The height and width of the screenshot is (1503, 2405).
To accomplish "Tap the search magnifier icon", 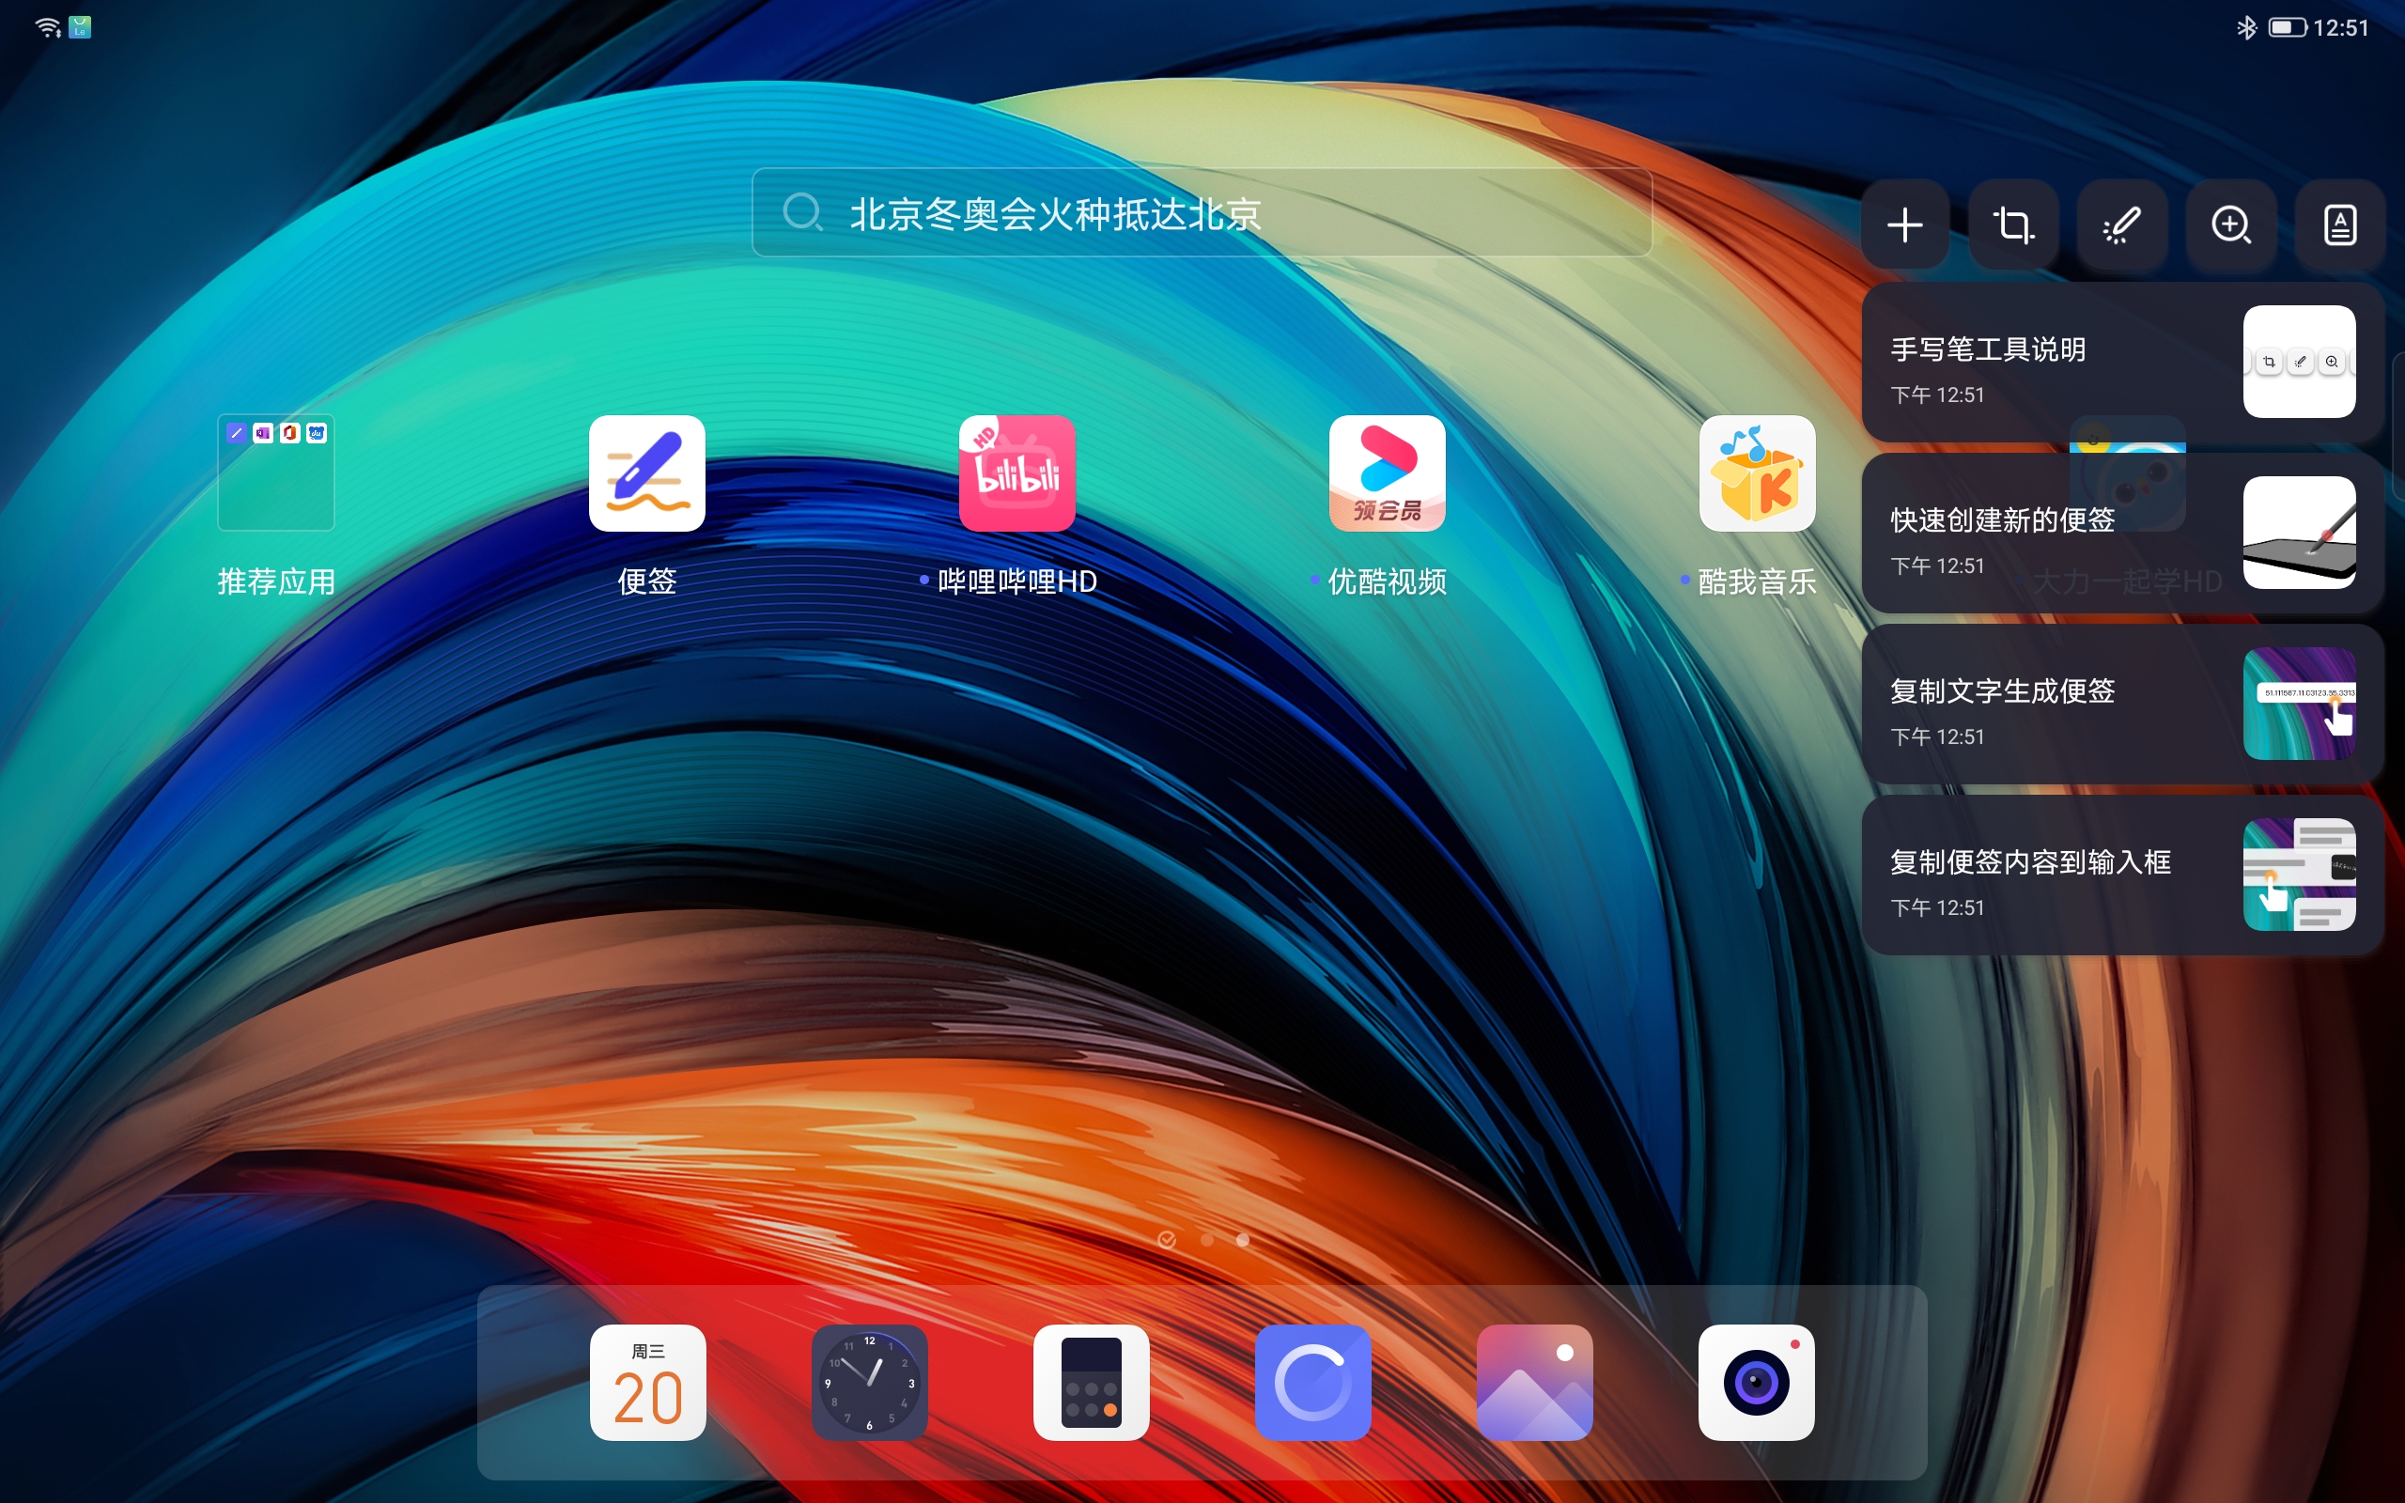I will [x=802, y=212].
